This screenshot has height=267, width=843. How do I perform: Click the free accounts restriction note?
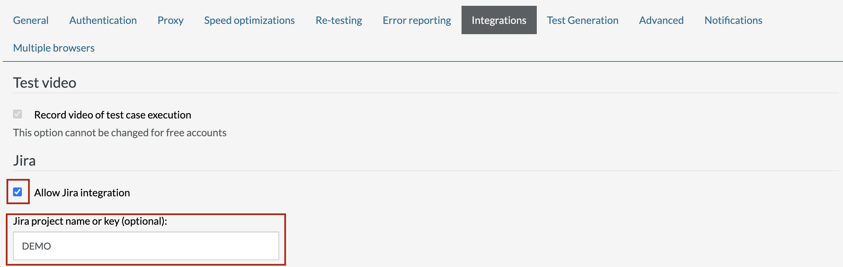[120, 132]
